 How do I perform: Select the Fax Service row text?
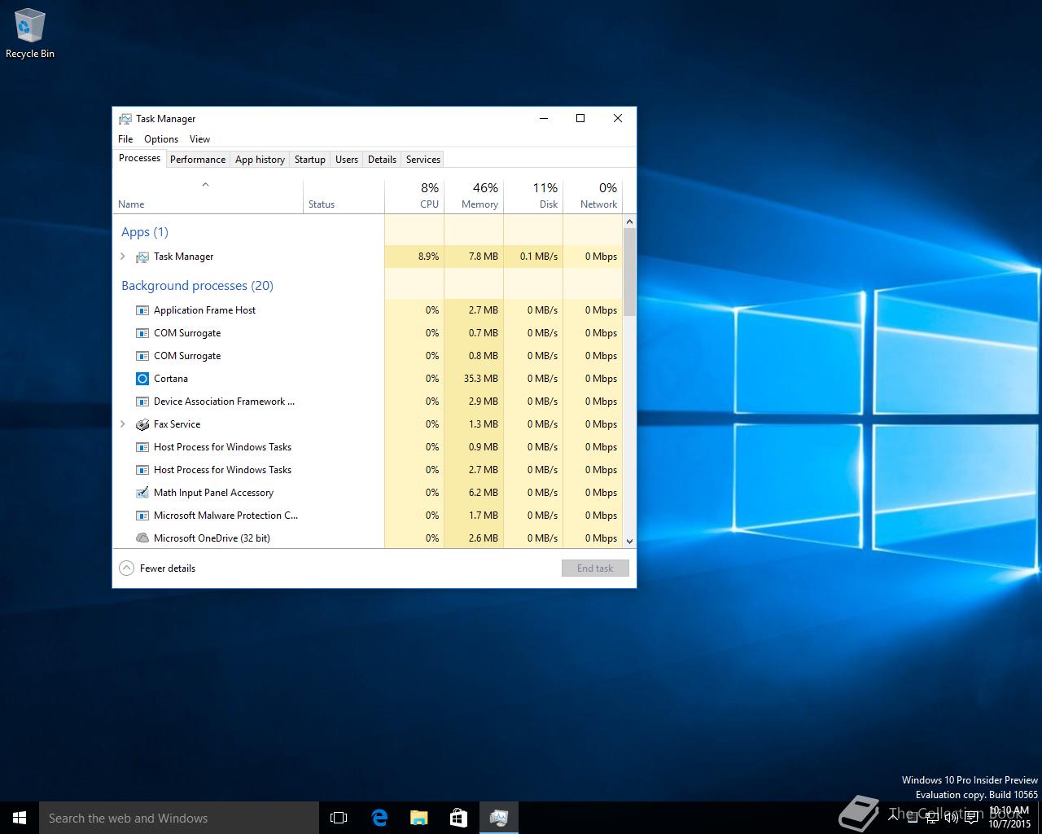[x=177, y=424]
